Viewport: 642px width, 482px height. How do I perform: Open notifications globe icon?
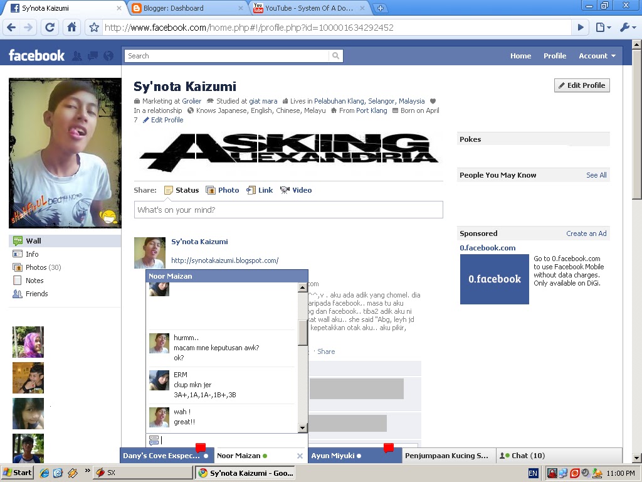click(x=108, y=56)
